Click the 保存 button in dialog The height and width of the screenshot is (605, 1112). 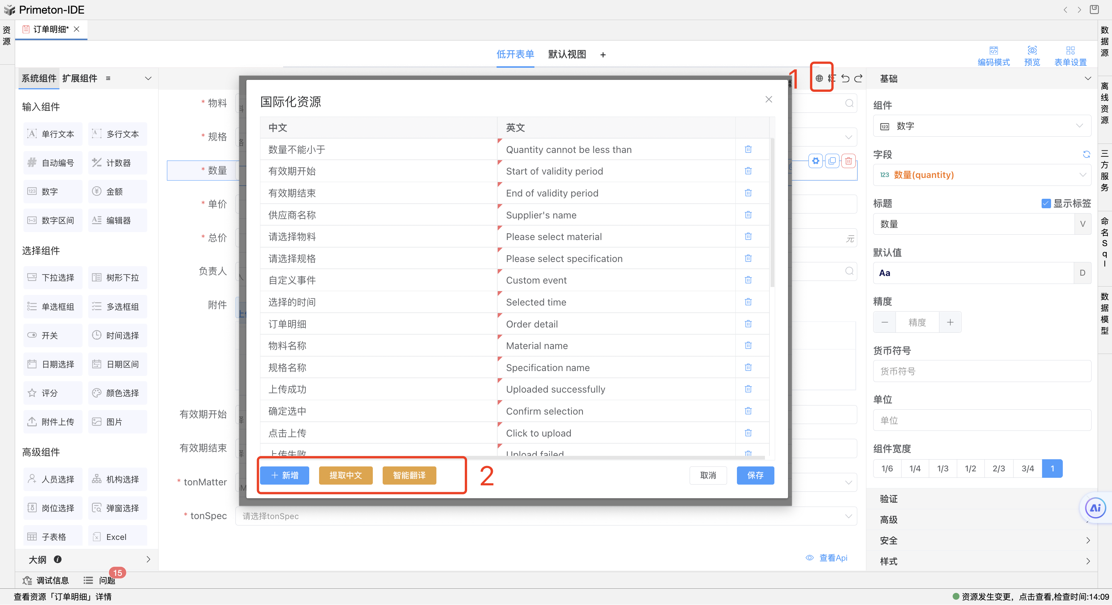755,476
